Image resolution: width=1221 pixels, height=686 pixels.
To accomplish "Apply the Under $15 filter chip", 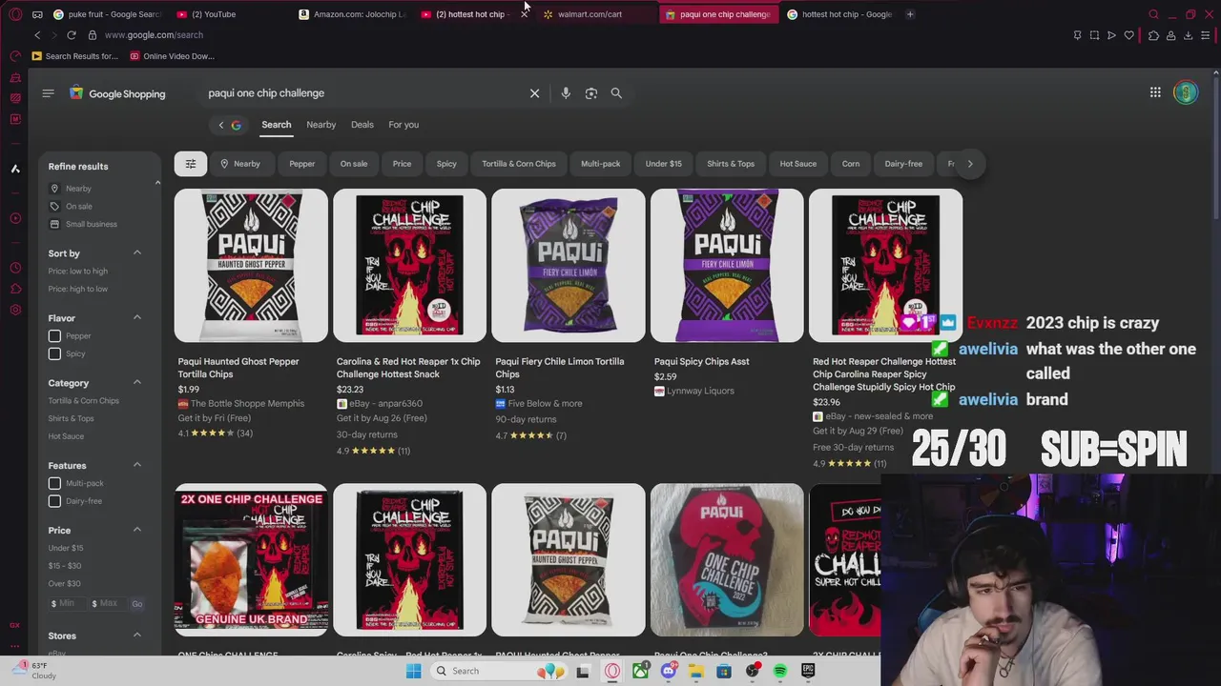I will point(663,164).
